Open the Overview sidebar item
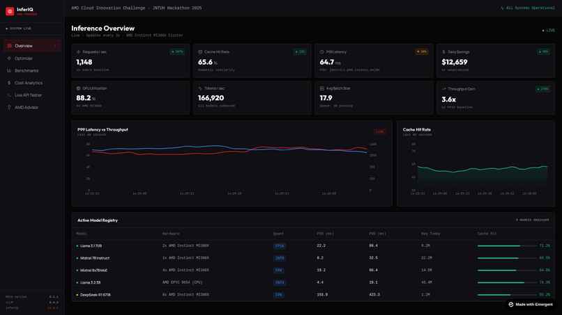This screenshot has width=562, height=315. pos(32,46)
